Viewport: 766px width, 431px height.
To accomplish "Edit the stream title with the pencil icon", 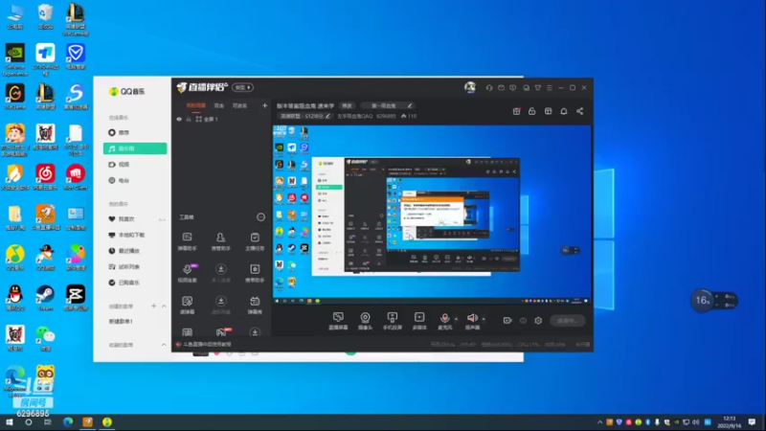I will click(410, 105).
